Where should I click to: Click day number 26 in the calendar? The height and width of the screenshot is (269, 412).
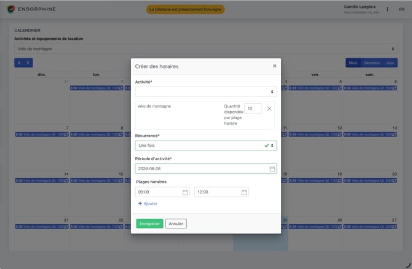coord(339,220)
